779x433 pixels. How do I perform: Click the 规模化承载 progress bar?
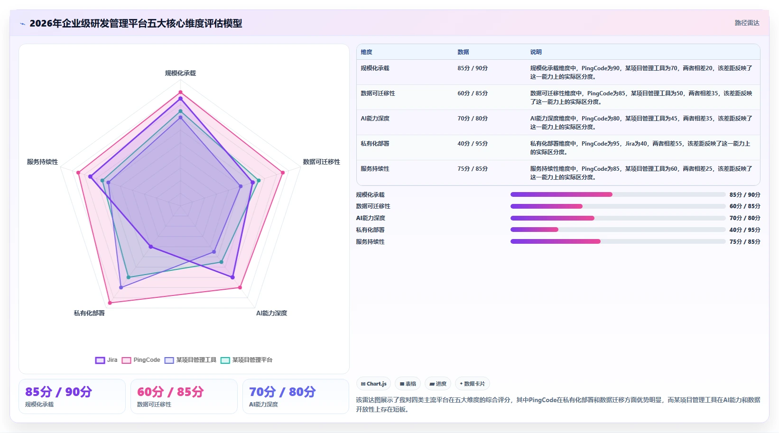(x=618, y=194)
